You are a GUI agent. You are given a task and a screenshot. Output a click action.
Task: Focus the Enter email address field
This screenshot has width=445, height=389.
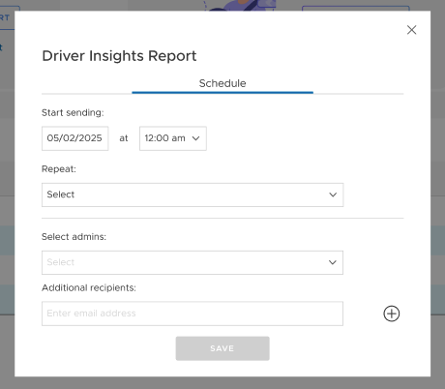193,314
